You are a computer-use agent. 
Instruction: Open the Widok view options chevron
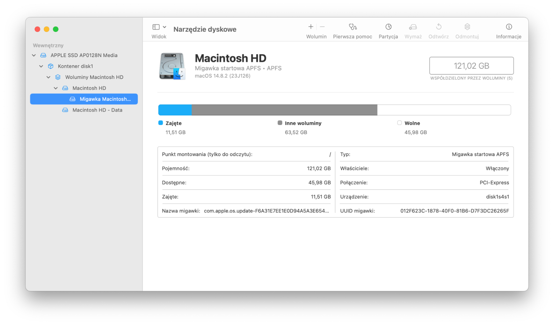tap(165, 27)
